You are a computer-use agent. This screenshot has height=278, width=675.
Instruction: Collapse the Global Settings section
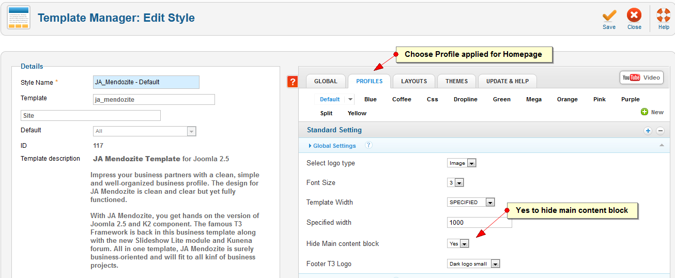click(x=662, y=146)
